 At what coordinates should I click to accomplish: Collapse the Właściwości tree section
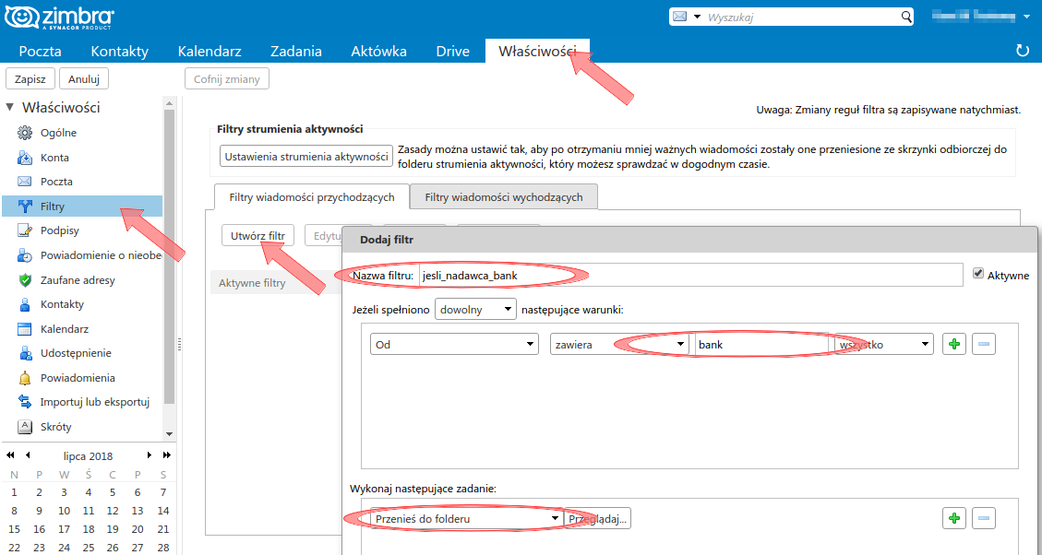(x=10, y=108)
